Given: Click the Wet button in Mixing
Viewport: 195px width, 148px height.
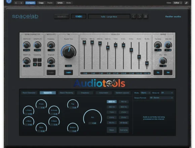Looking at the screenshot, I should [x=168, y=72].
